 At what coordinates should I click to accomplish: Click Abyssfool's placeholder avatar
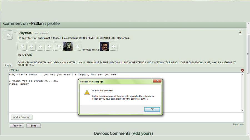pos(8,35)
